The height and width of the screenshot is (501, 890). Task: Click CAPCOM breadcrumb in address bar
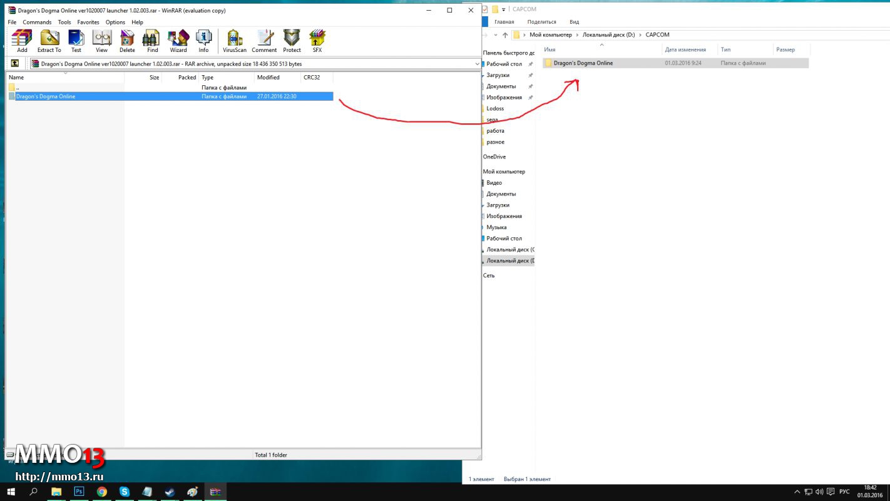(657, 35)
